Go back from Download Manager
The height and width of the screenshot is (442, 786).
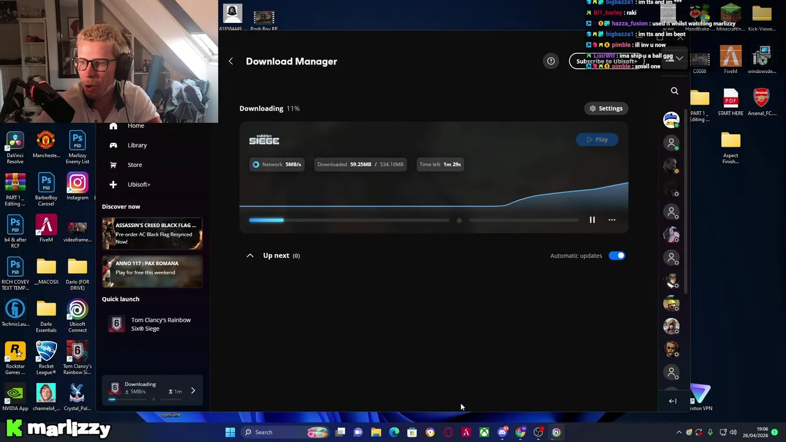[x=231, y=61]
